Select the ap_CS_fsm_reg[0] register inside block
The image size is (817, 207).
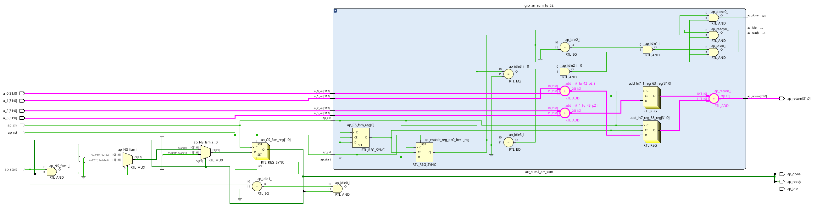361,138
